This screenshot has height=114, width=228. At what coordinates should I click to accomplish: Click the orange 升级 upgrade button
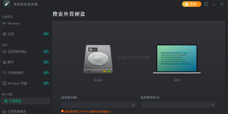(x=192, y=4)
